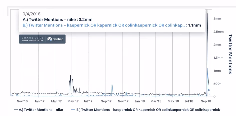The height and width of the screenshot is (116, 236).
Task: Click the May '17 nike spike peak
Action: (x=70, y=75)
